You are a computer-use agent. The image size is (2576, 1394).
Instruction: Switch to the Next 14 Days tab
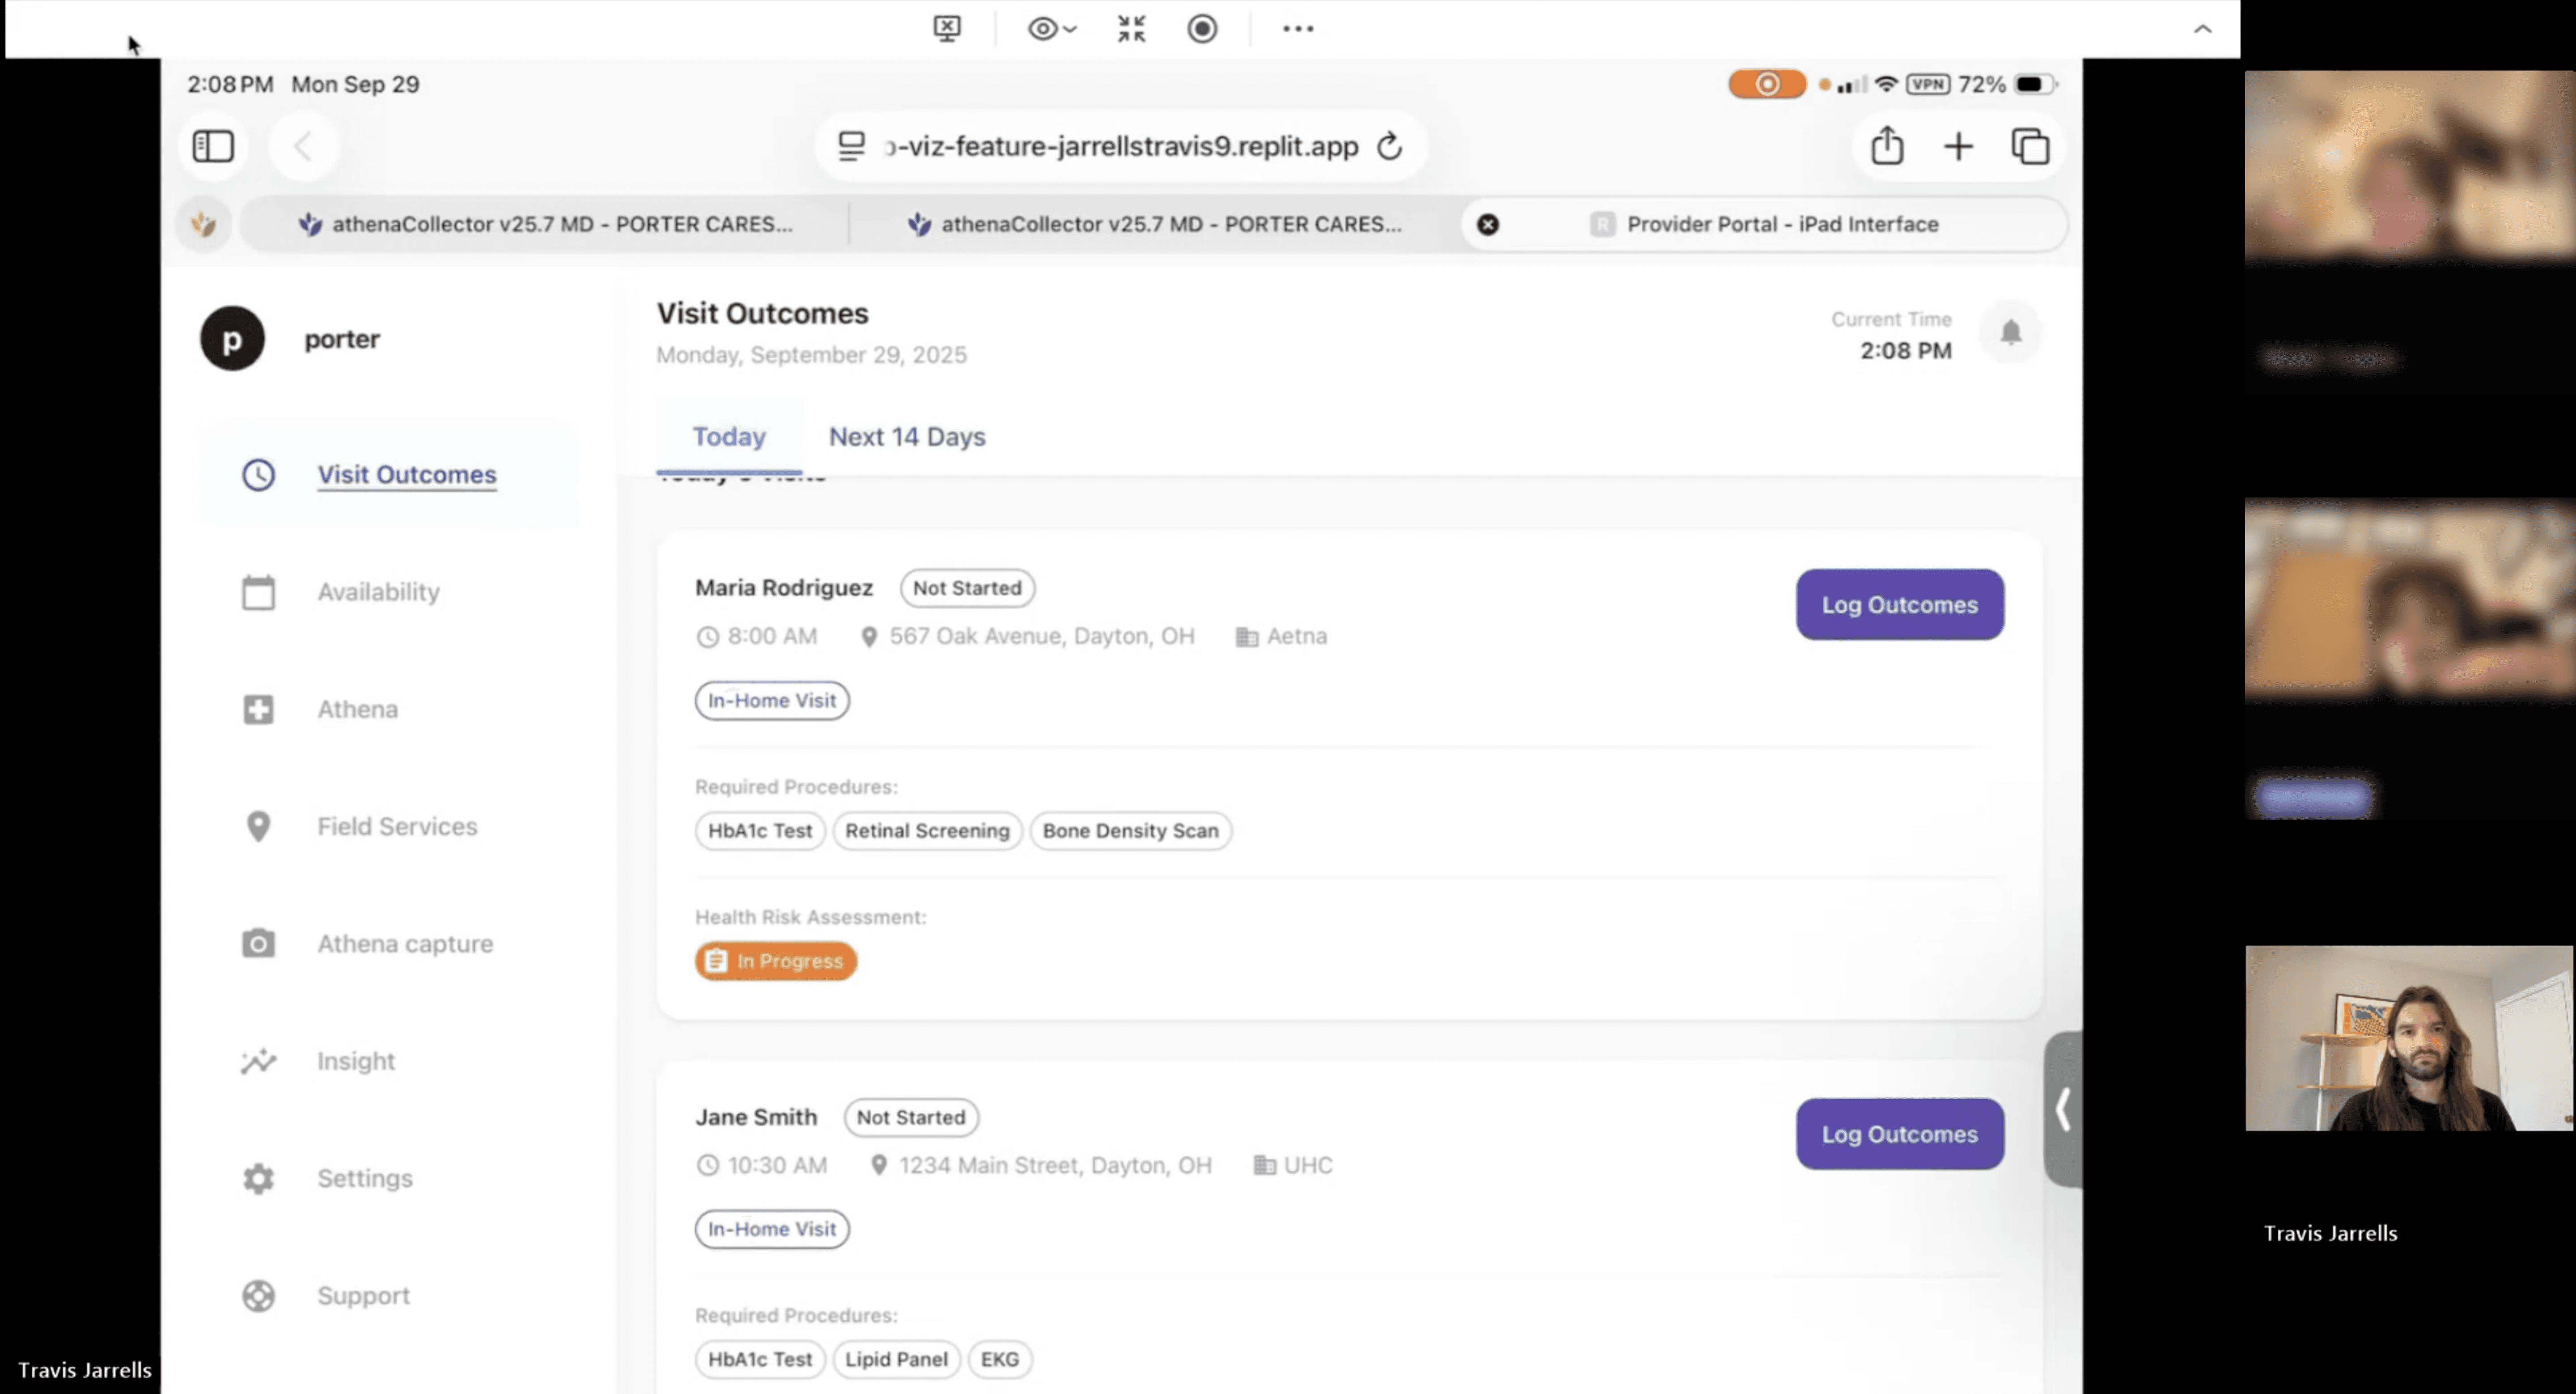coord(906,437)
